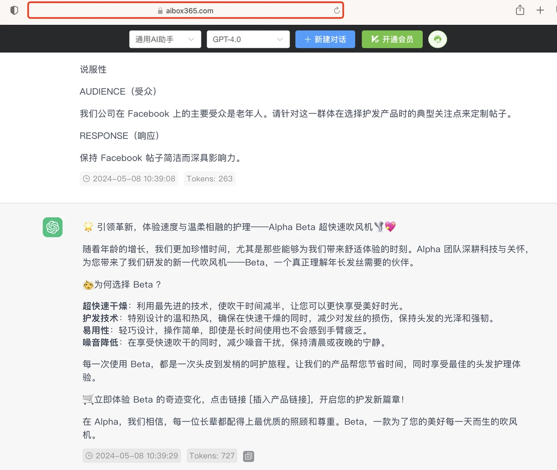Open the green customer service headset icon
The width and height of the screenshot is (557, 470).
(437, 39)
